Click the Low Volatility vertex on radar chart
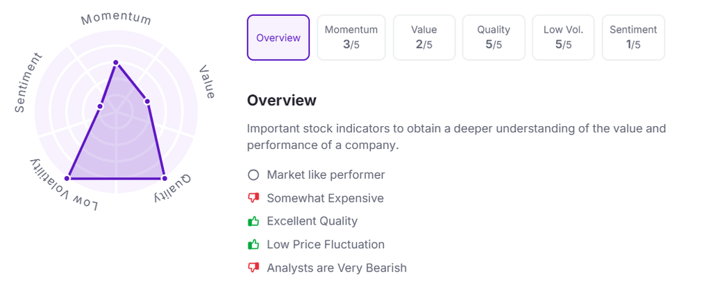The image size is (711, 298). coord(69,178)
